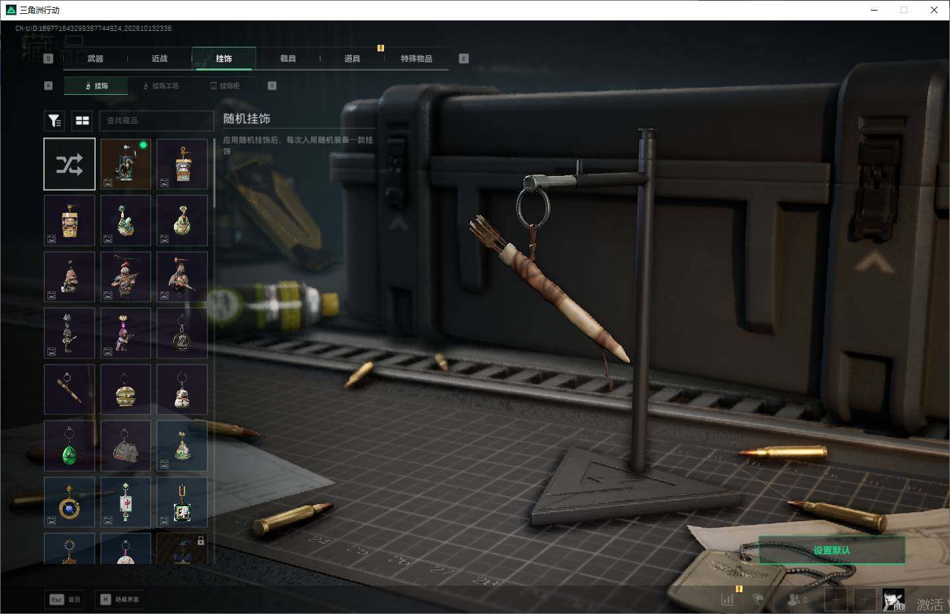Image resolution: width=950 pixels, height=614 pixels.
Task: Open the collection filter icon
Action: (55, 121)
